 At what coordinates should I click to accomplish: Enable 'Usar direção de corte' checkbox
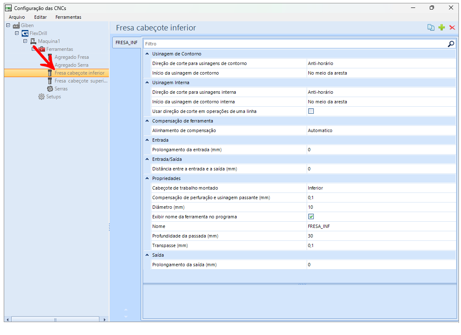click(x=311, y=111)
